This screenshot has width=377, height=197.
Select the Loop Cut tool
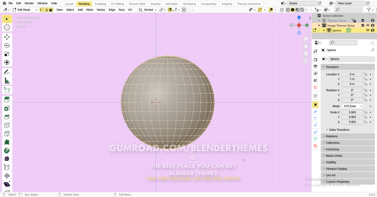[x=7, y=125]
